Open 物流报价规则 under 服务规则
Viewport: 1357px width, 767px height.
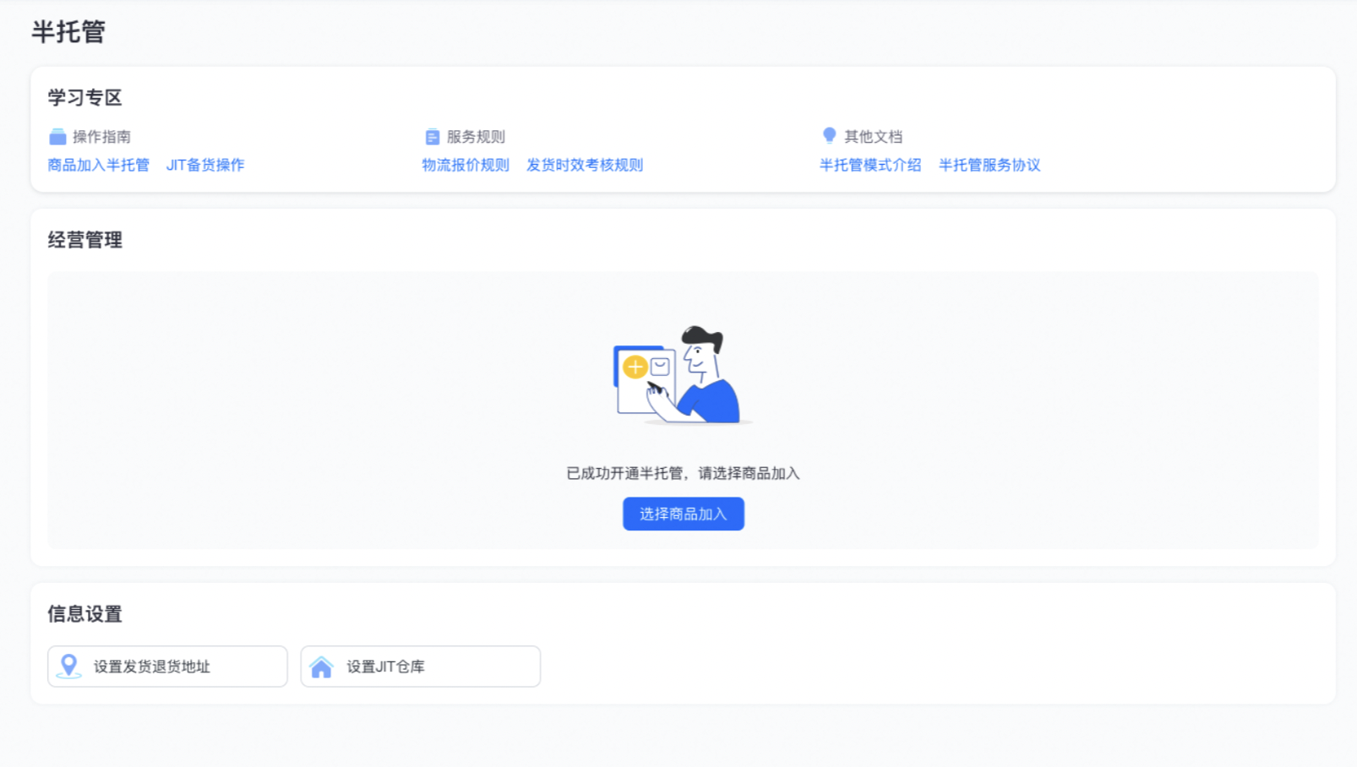(x=466, y=165)
